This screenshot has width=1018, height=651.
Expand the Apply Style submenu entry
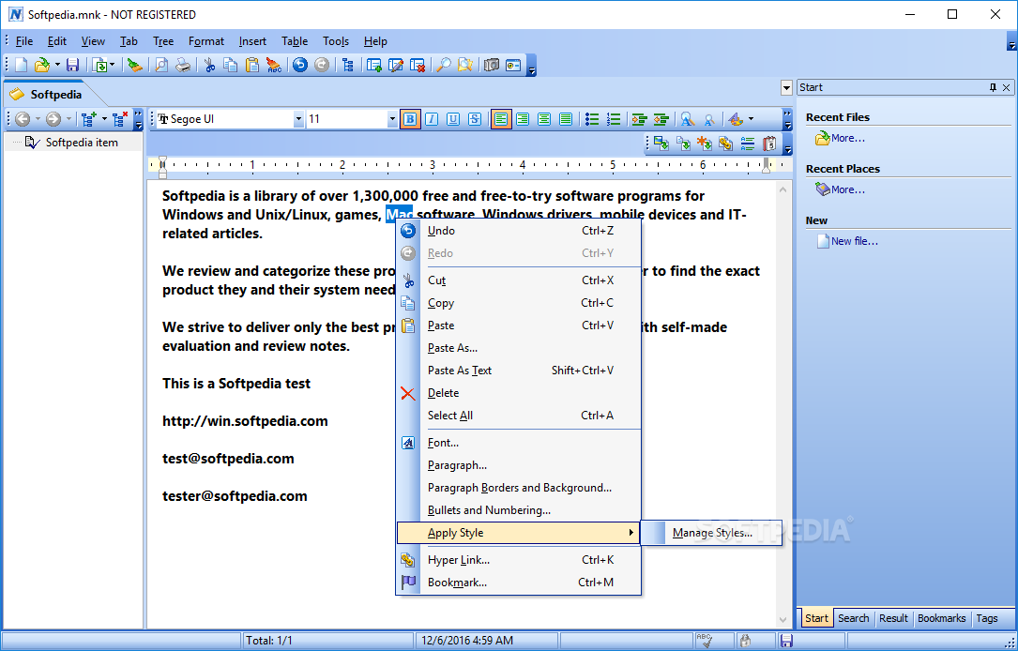(x=519, y=533)
